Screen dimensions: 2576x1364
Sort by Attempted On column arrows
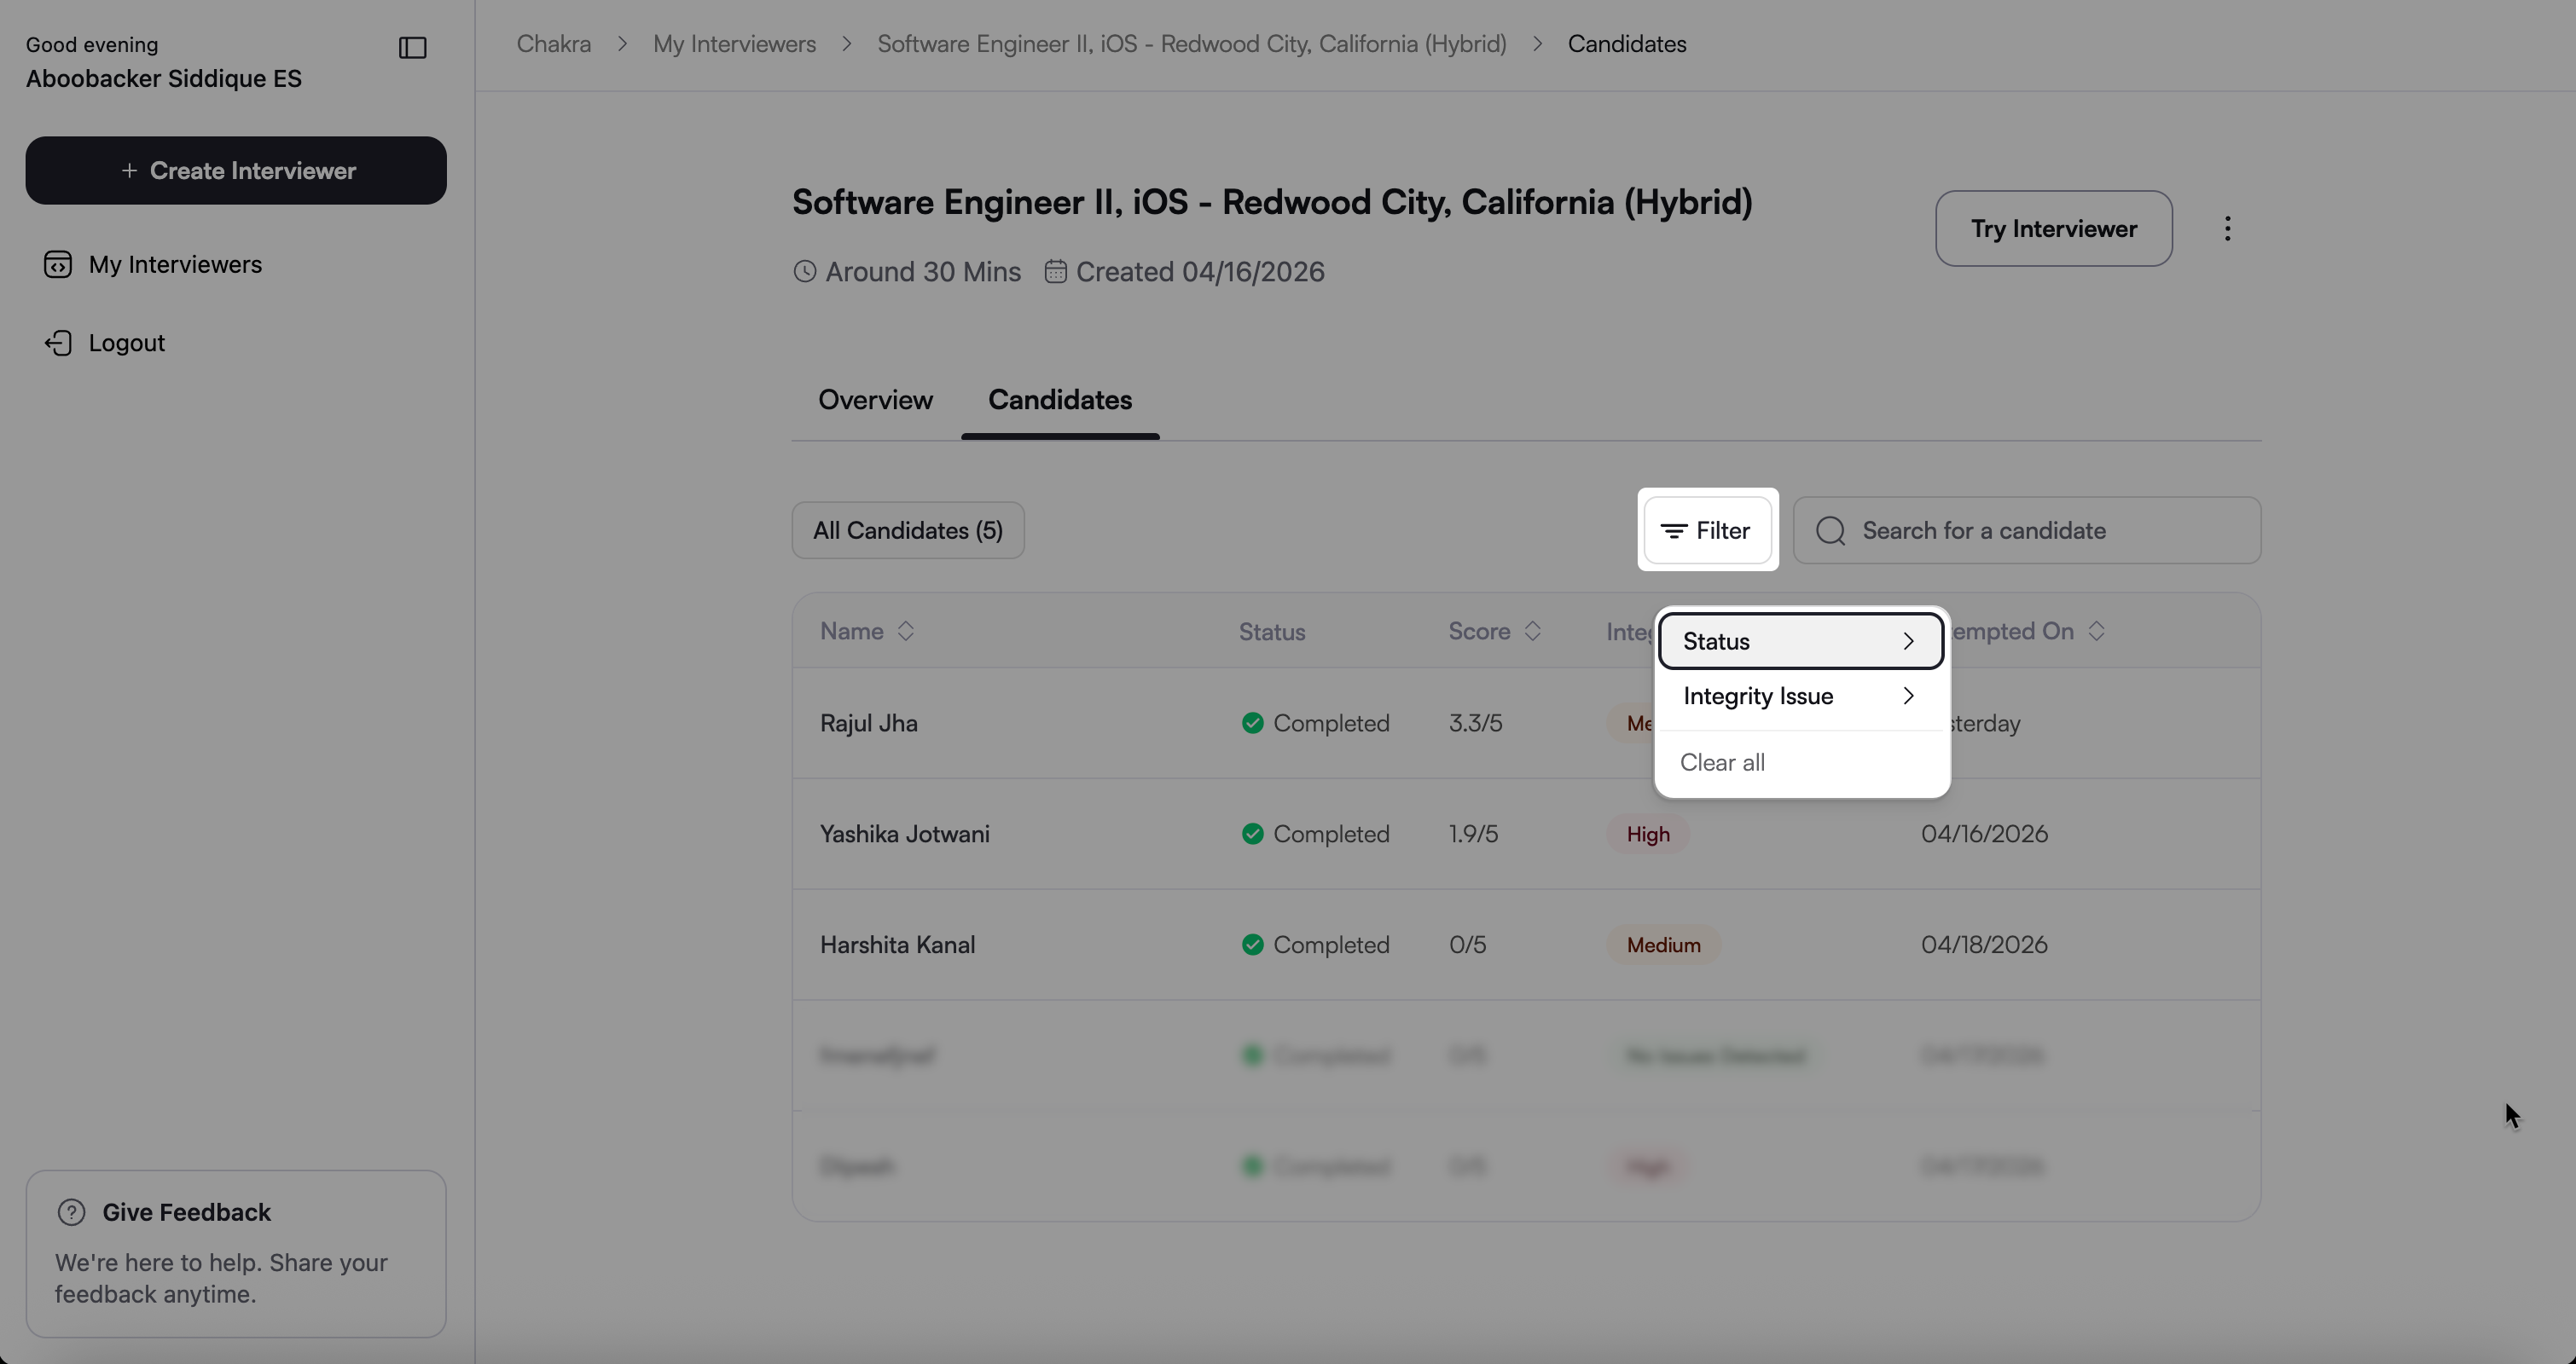click(2096, 632)
